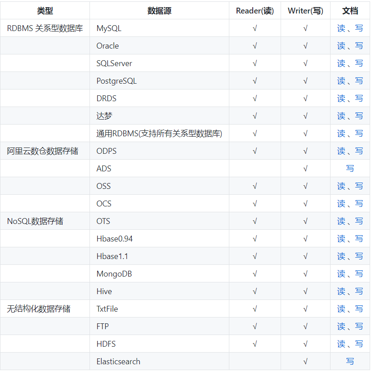Screen dimensions: 371x371
Task: Open the 达梦 write (写) doc link
Action: click(359, 116)
